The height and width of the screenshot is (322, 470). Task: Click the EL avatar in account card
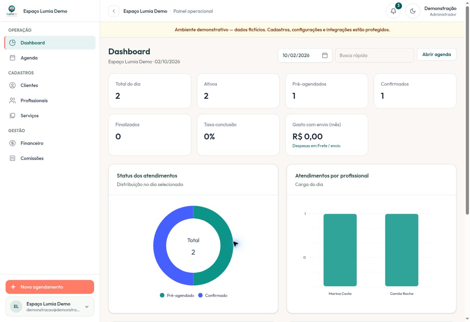(x=16, y=306)
